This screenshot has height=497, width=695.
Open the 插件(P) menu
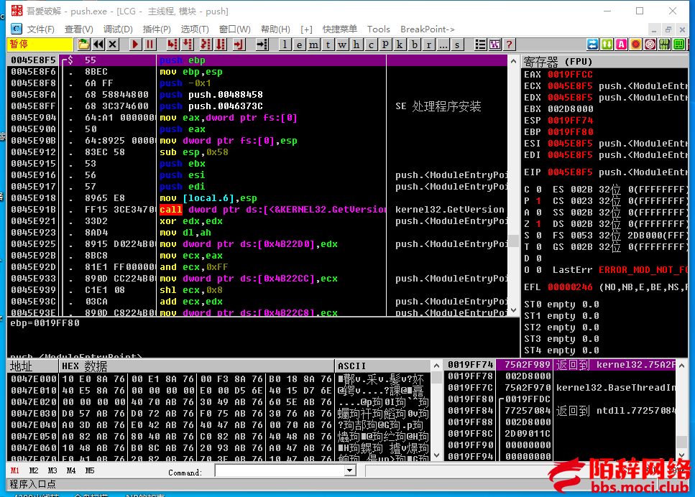click(x=157, y=29)
